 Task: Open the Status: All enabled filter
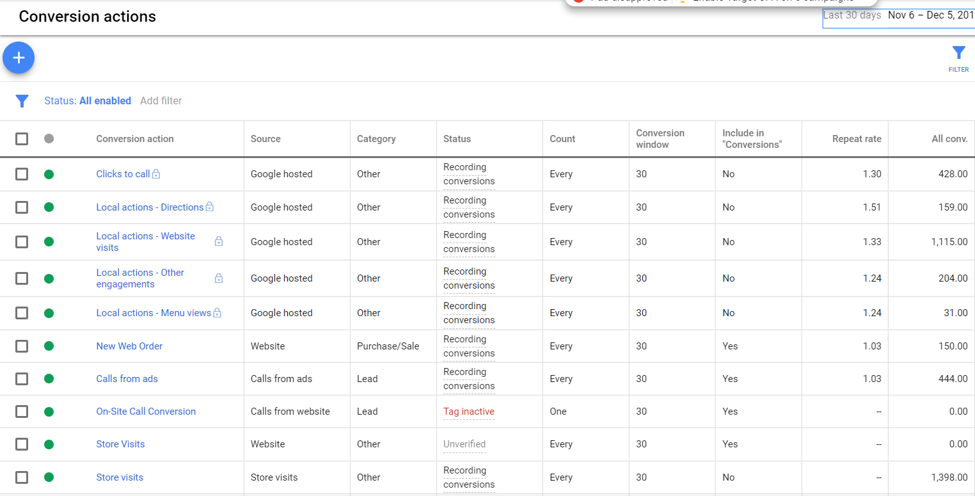click(88, 101)
